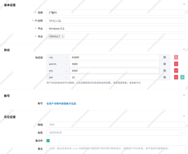Open settings gear for vnc protocol
The height and width of the screenshot is (154, 188).
(164, 71)
